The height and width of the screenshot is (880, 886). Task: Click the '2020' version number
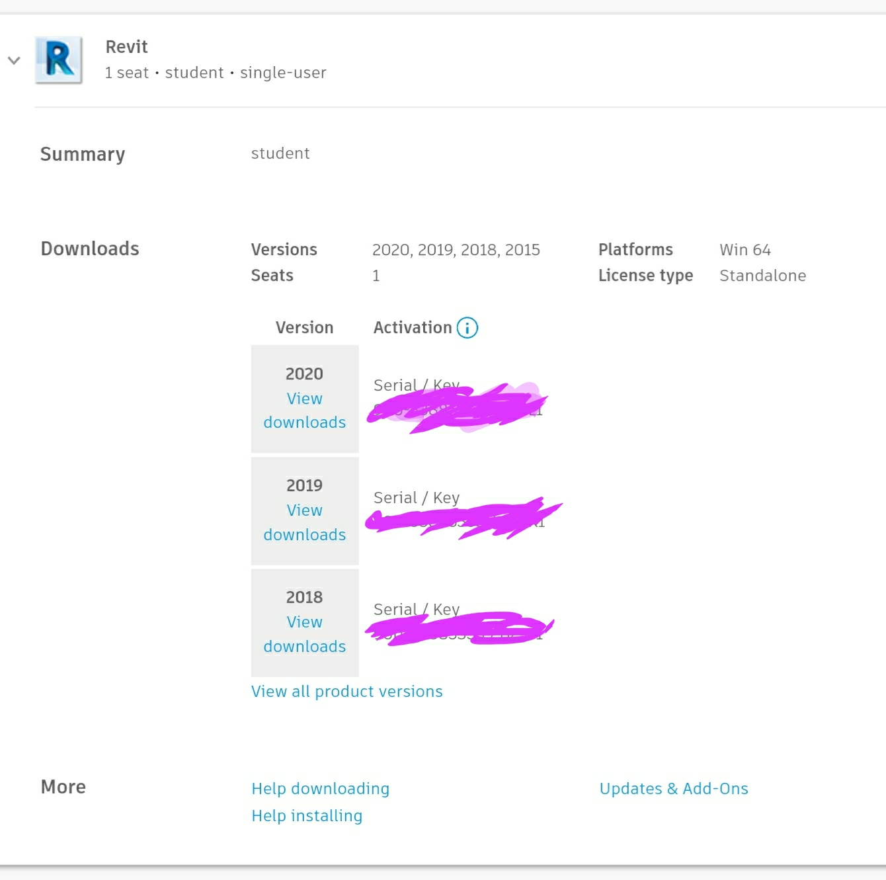click(x=305, y=374)
